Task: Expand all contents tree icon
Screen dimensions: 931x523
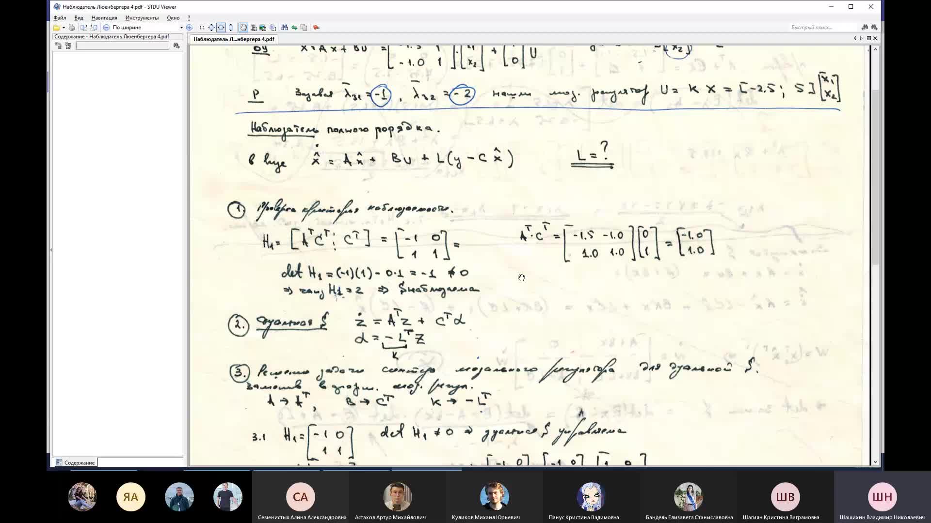Action: [x=58, y=46]
